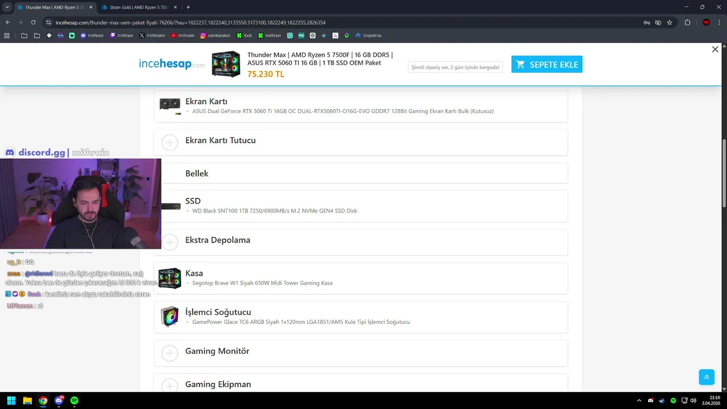Screen dimensions: 727x409
Task: Open the Twitch mithrain bookmark
Action: pos(122,35)
